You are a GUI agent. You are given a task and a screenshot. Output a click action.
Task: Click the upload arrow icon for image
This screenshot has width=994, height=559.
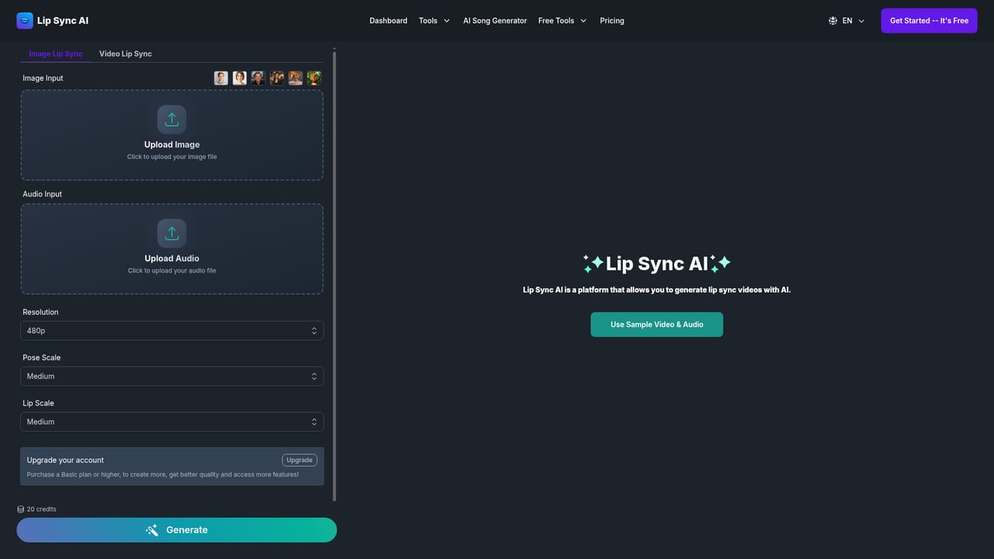click(x=172, y=120)
